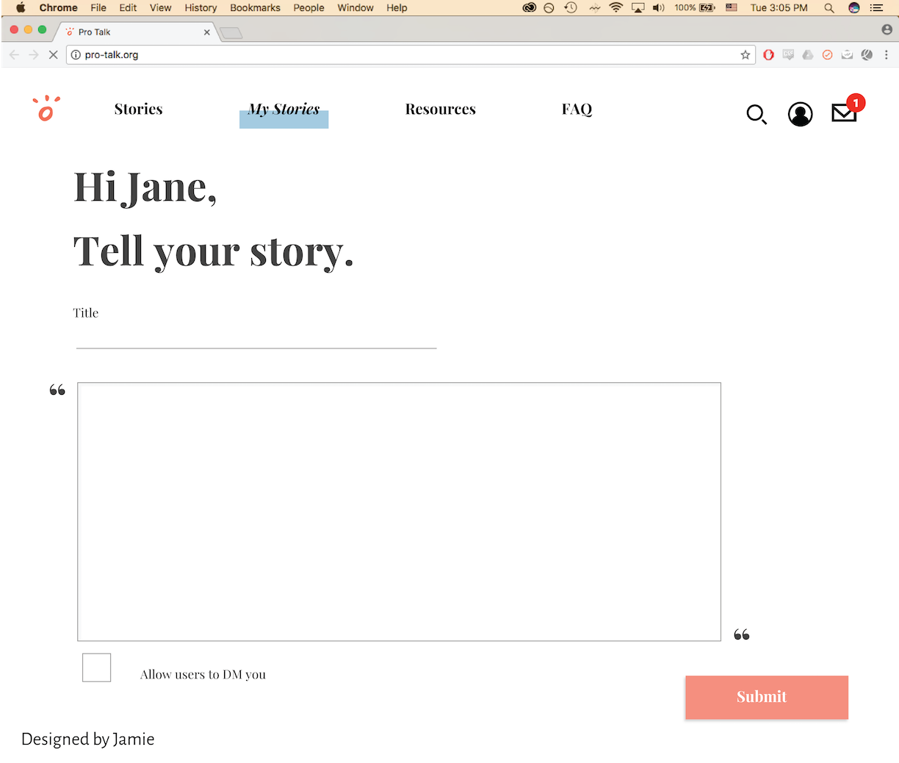Click the volume icon in menu bar
The height and width of the screenshot is (763, 899).
point(658,7)
